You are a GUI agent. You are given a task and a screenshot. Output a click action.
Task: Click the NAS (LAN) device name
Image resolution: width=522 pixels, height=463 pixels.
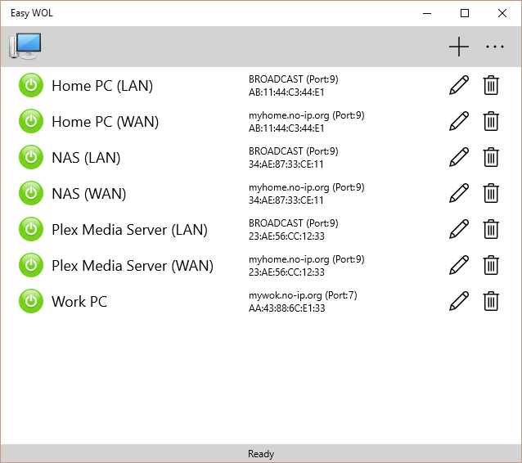pos(86,158)
